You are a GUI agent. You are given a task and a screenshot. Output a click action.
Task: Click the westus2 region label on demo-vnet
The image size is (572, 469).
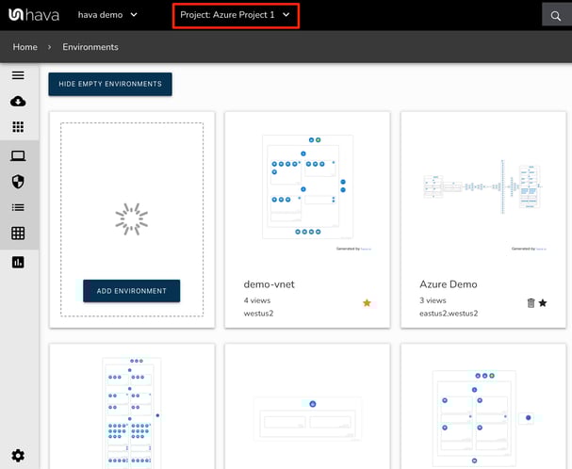coord(258,314)
